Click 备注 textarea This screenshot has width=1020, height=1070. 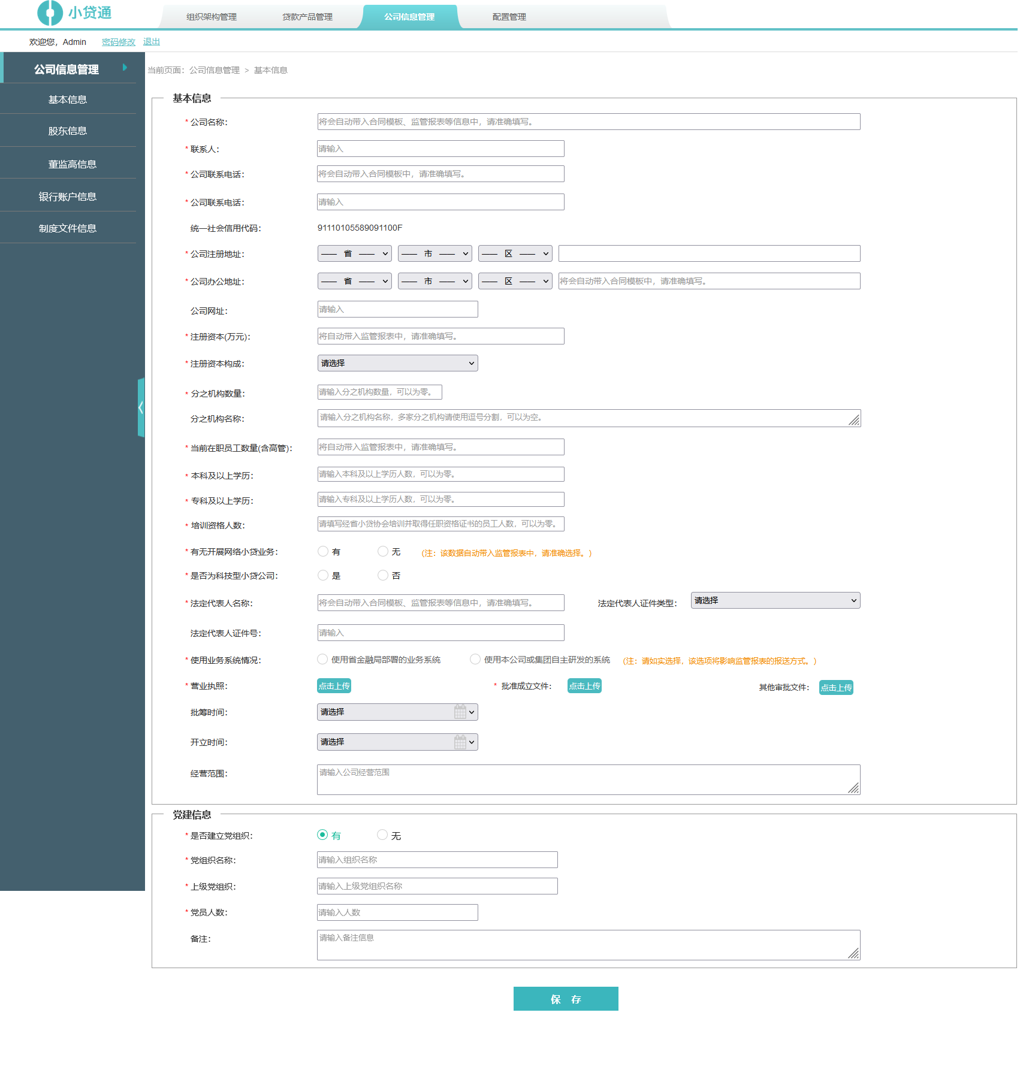[x=589, y=945]
